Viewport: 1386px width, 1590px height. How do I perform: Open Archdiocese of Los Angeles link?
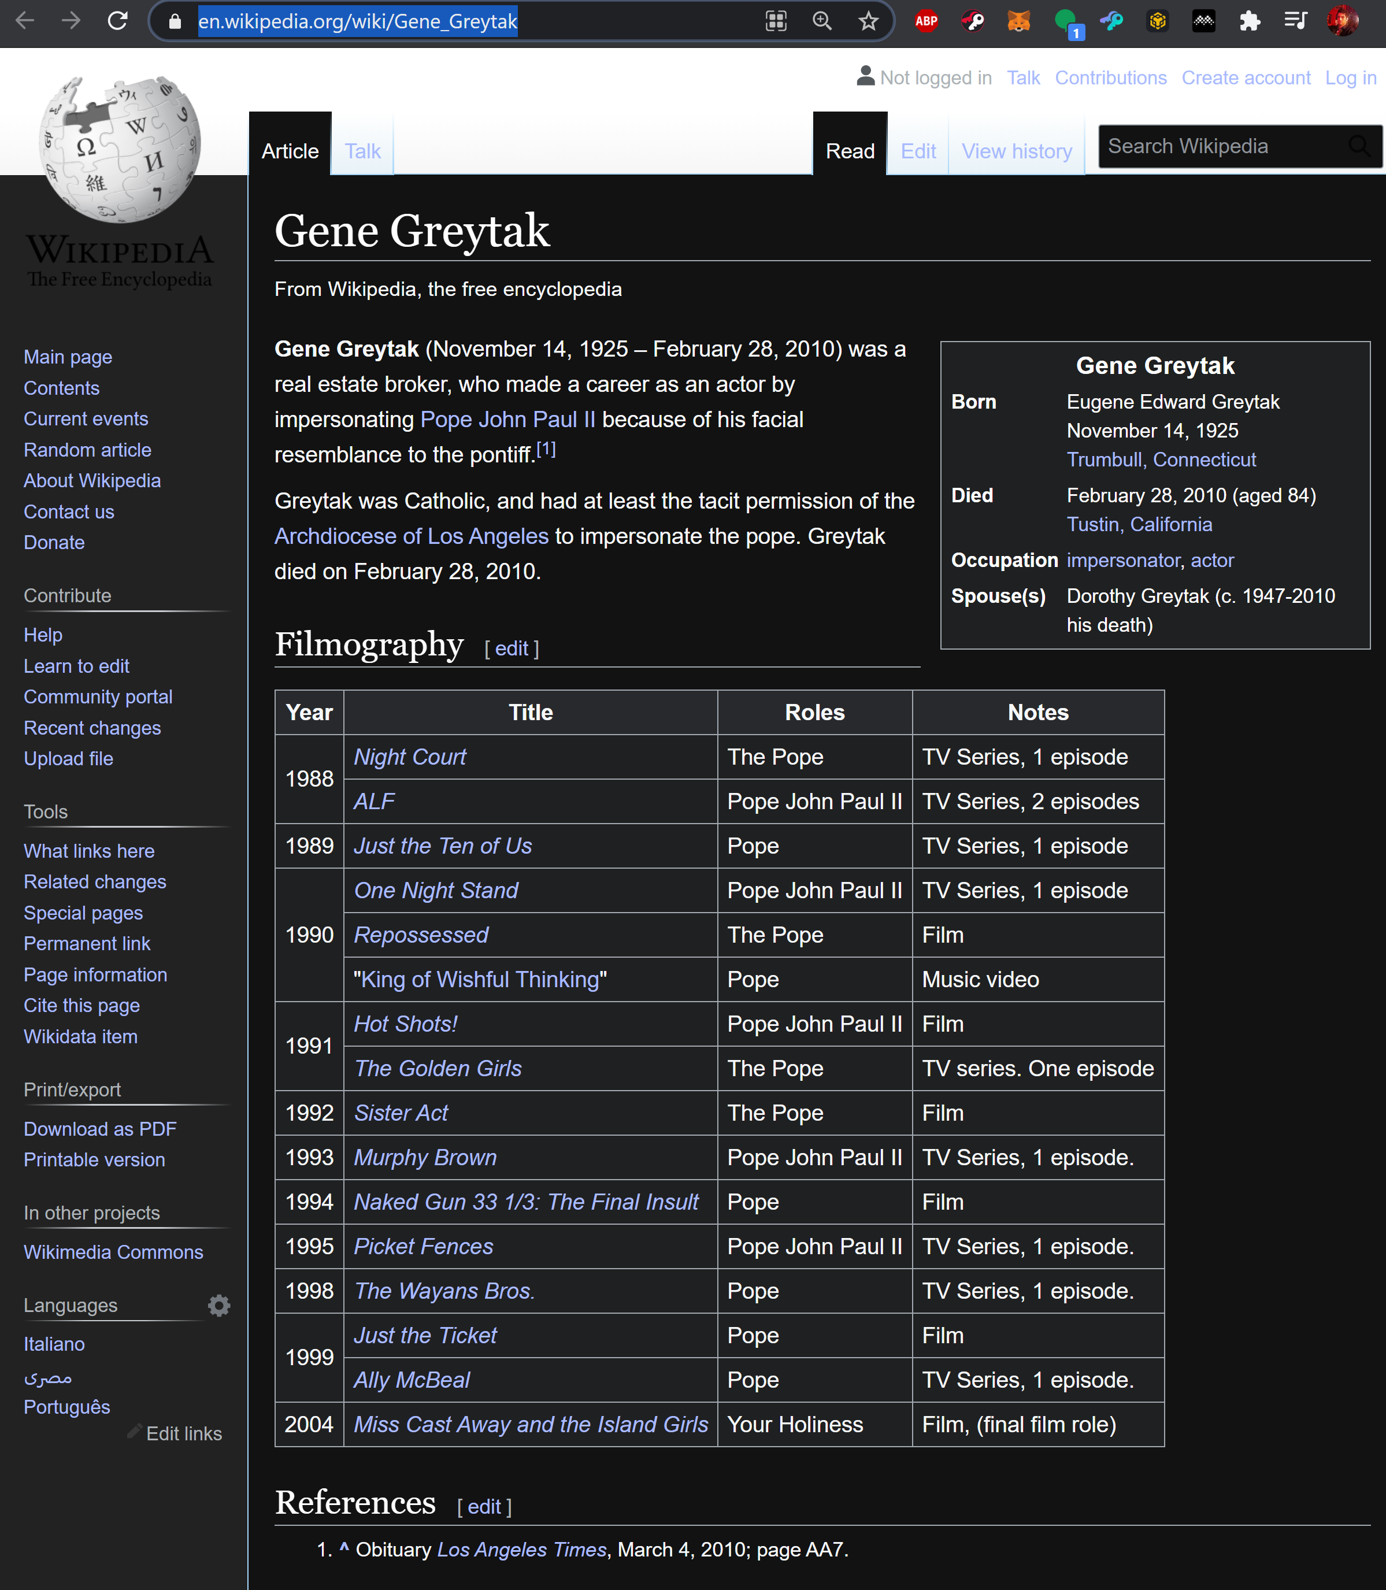point(412,536)
